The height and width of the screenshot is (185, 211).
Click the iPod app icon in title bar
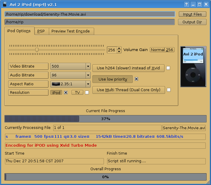click(5, 4)
